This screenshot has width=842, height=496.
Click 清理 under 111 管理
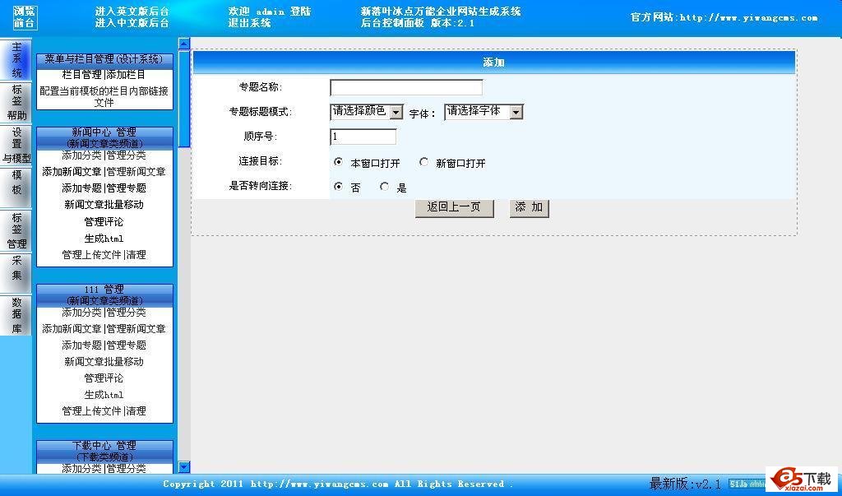pyautogui.click(x=136, y=411)
